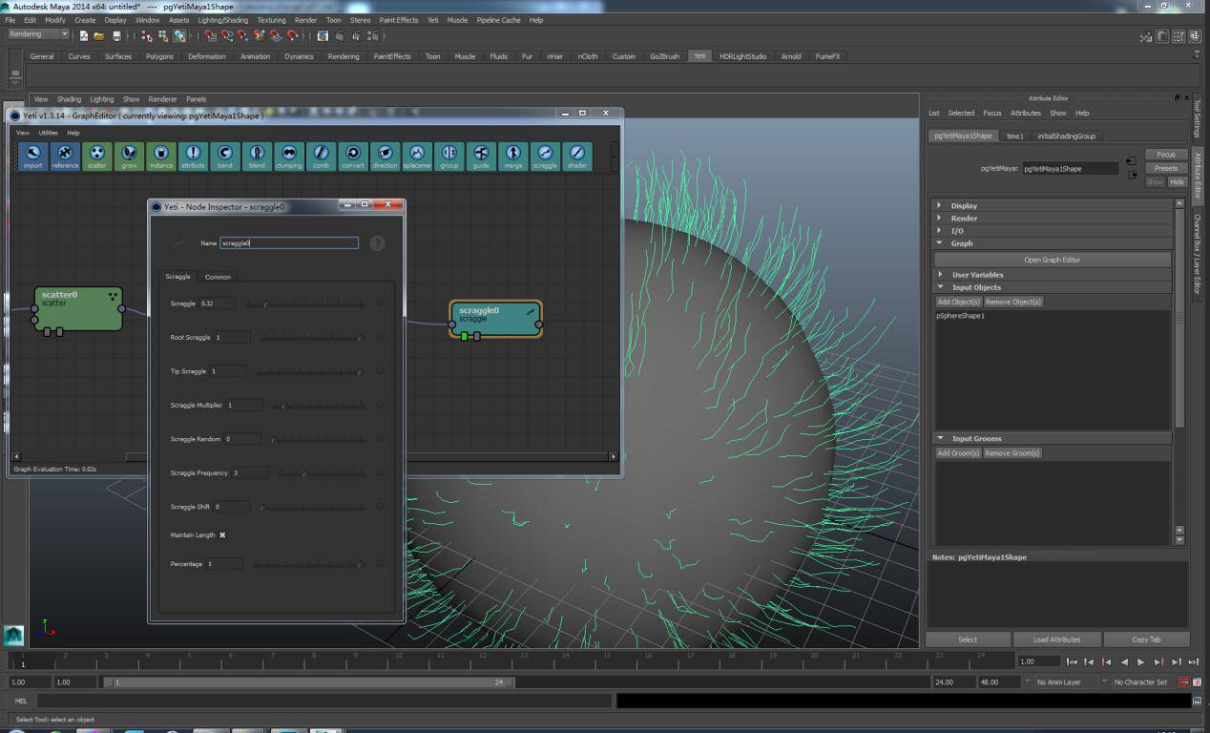Image resolution: width=1210 pixels, height=733 pixels.
Task: Toggle the Maintain Length checkbox
Action: (x=222, y=535)
